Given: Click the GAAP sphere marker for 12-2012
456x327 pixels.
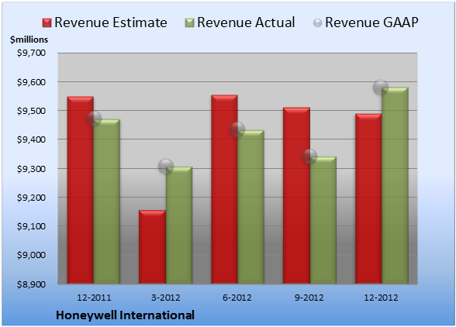Looking at the screenshot, I should pyautogui.click(x=381, y=88).
